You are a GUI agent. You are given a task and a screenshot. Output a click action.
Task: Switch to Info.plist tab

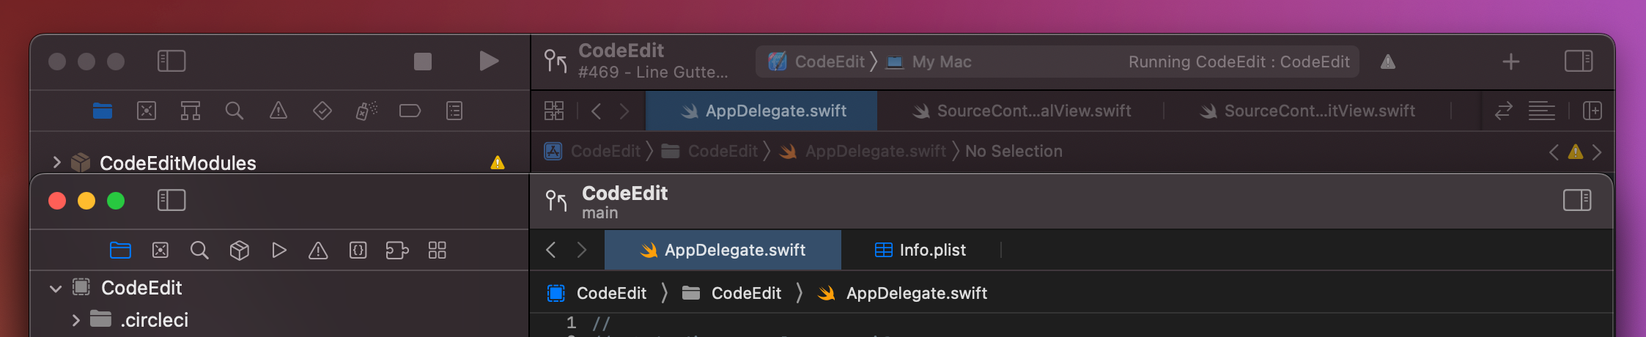920,250
